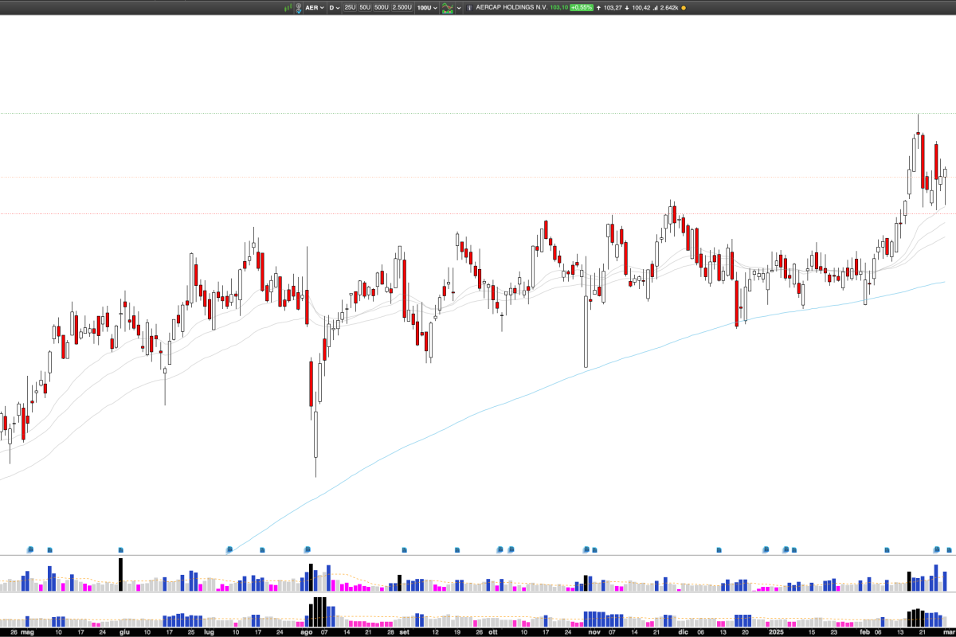Screen dimensions: 956x637
Task: Click the info icon before company name
Action: pos(469,7)
